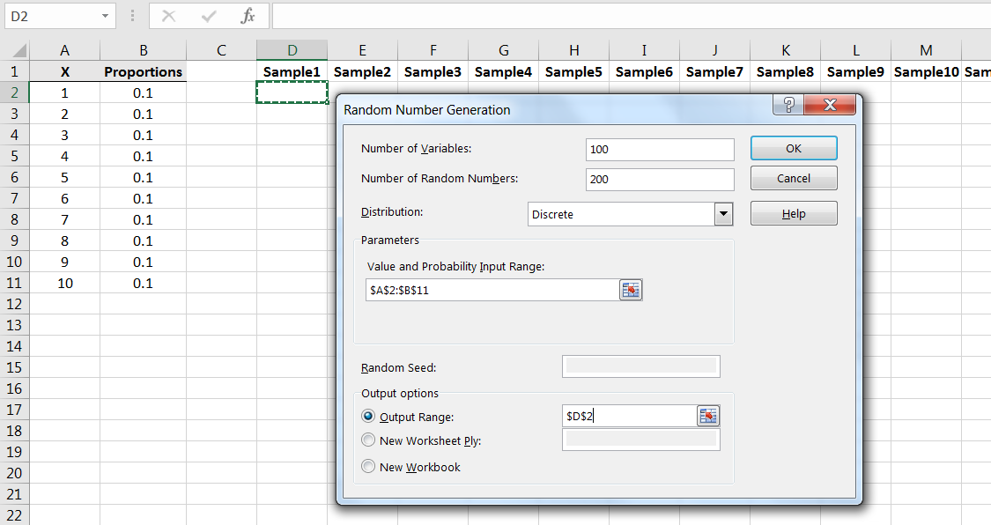Click the formula bar Enter checkmark icon
The height and width of the screenshot is (525, 991).
(x=209, y=16)
